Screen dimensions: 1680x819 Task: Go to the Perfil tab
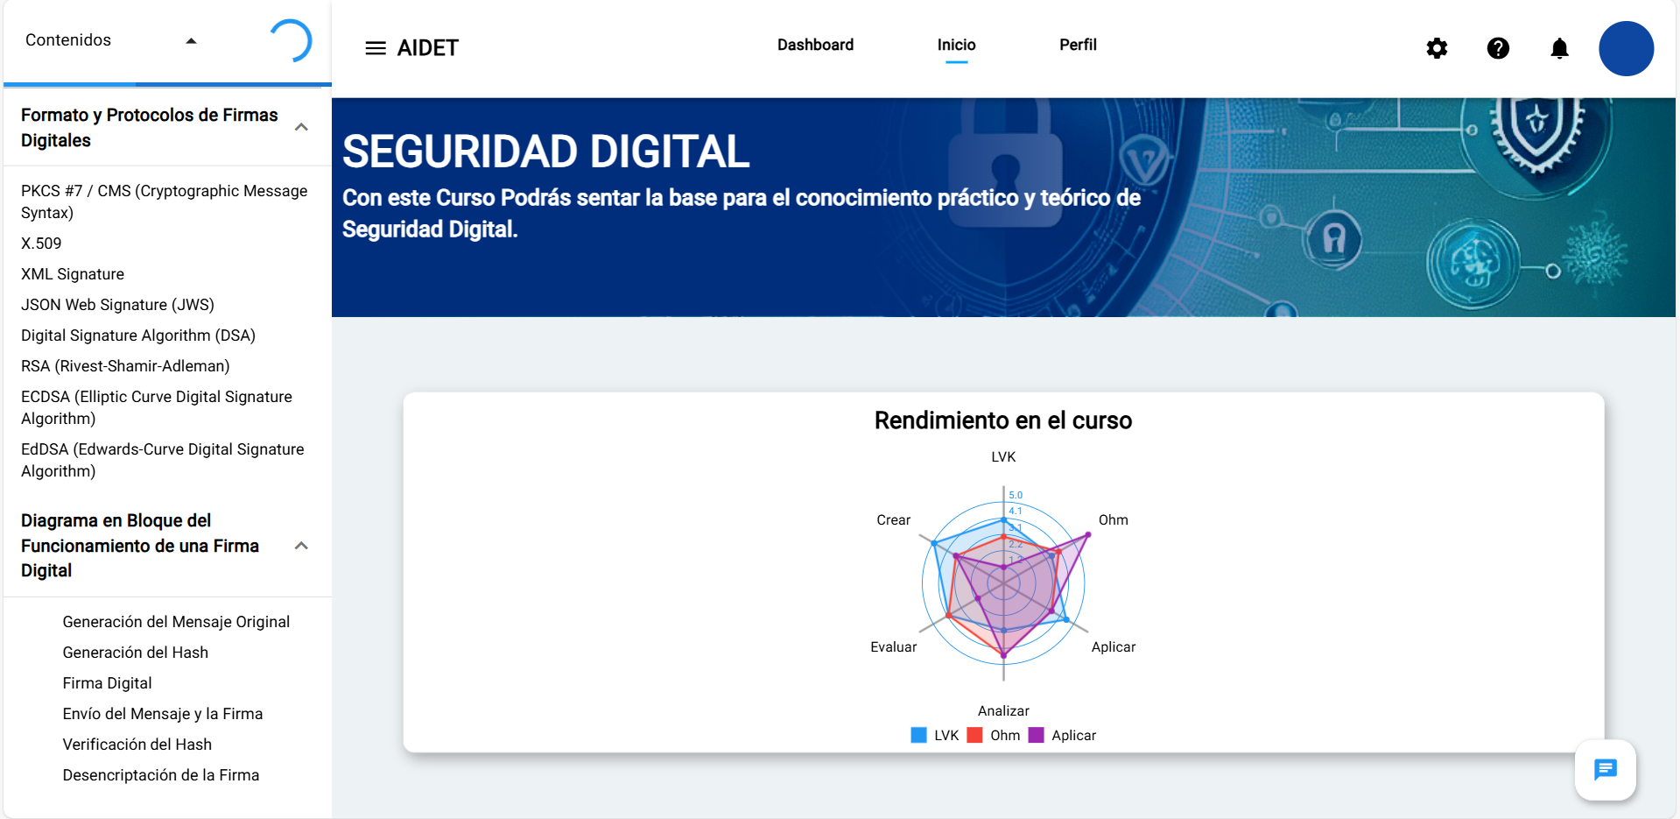coord(1077,45)
